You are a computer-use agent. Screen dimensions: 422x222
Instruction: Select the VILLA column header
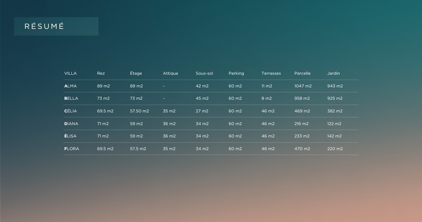pyautogui.click(x=70, y=73)
